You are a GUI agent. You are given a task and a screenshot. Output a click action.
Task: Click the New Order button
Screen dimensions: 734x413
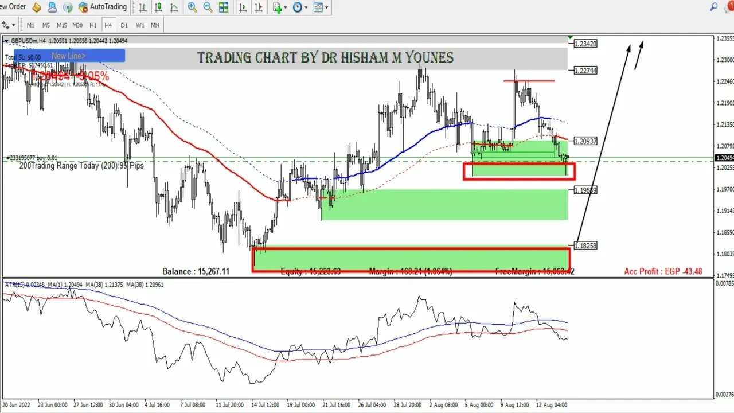13,7
